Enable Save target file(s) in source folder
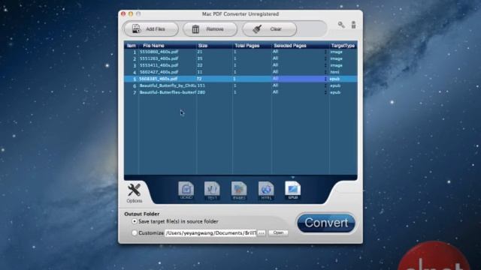 pyautogui.click(x=135, y=221)
